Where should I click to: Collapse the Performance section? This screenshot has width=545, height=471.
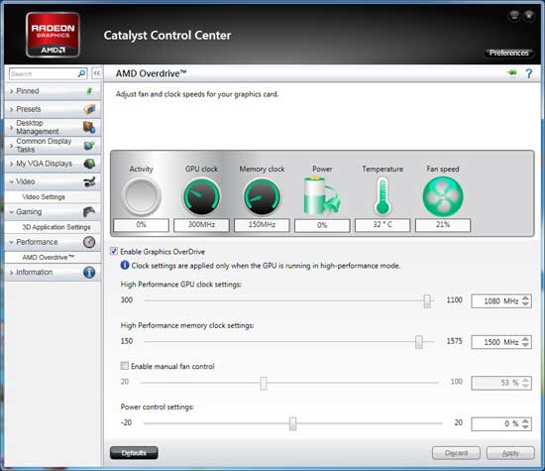[x=11, y=242]
